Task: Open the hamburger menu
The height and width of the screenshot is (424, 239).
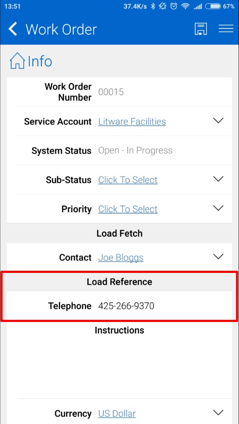Action: click(x=226, y=29)
